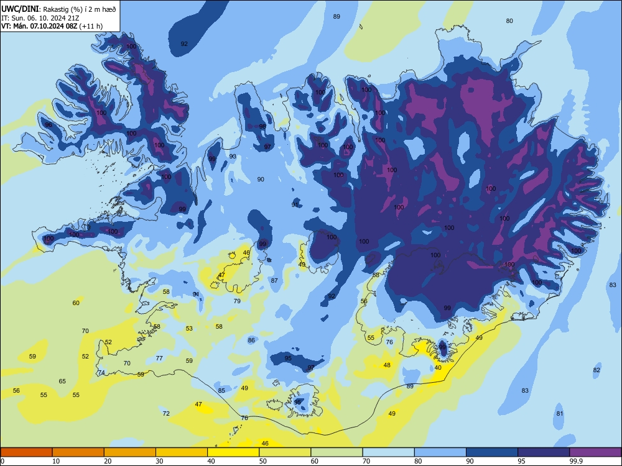Click the map humidity value '72'
The image size is (622, 466).
point(166,414)
